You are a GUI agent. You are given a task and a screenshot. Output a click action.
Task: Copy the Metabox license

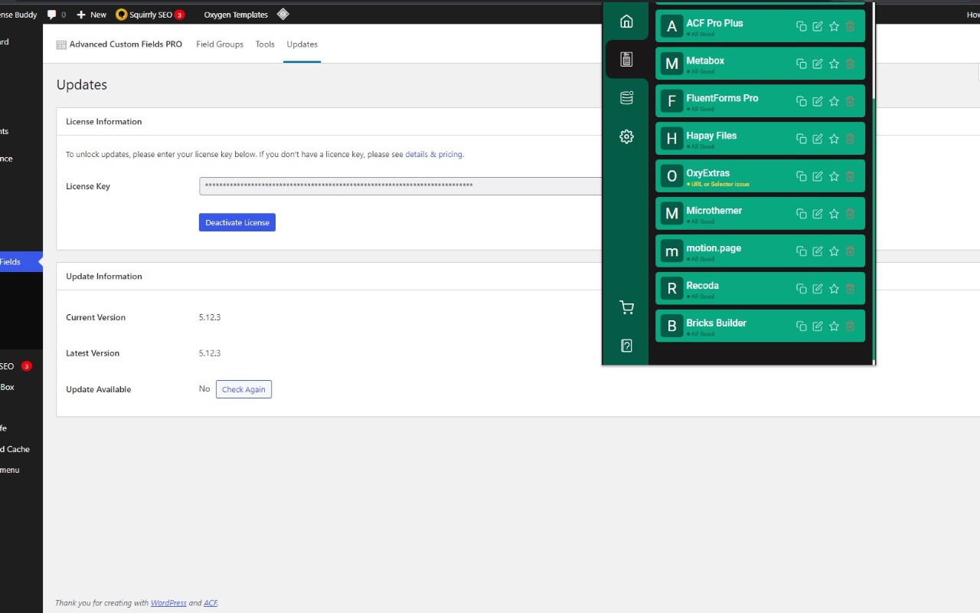coord(802,64)
